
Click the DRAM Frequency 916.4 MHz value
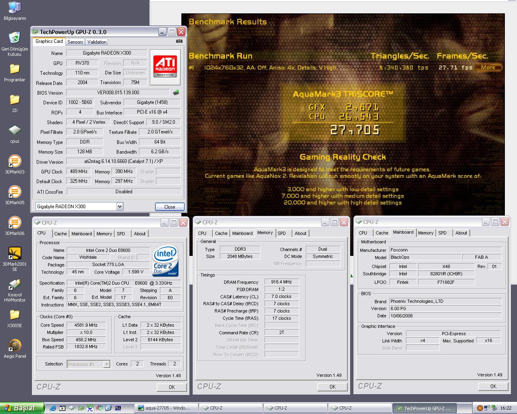(x=282, y=282)
